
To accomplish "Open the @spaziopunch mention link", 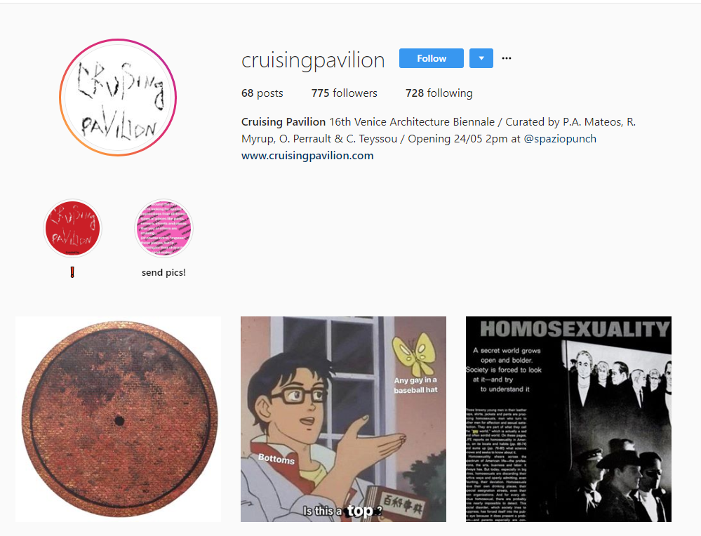I will coord(560,139).
